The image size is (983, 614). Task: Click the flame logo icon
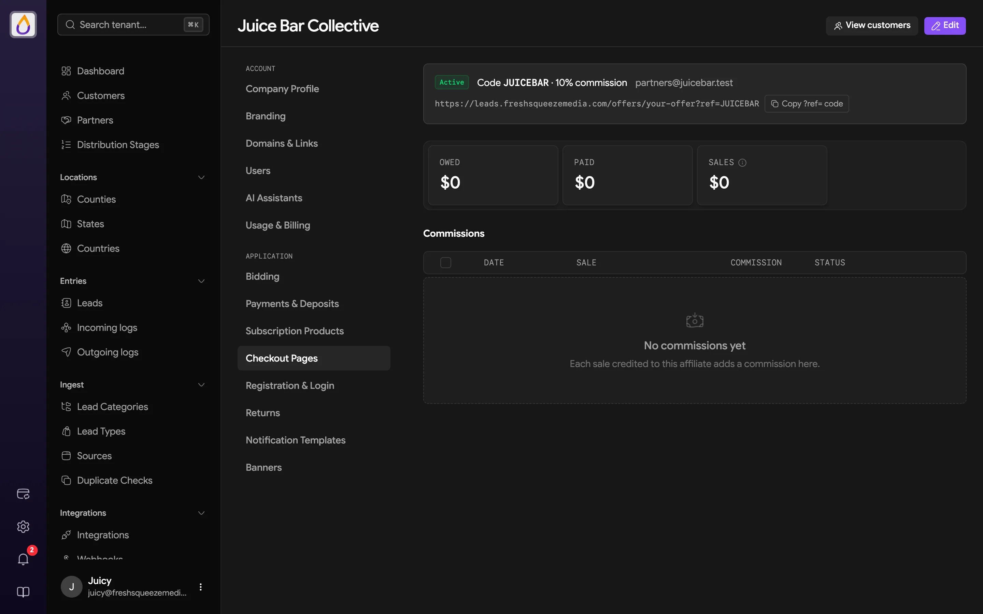[23, 25]
